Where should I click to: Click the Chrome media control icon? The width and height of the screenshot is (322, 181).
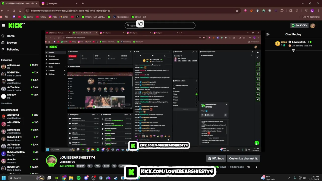306,11
